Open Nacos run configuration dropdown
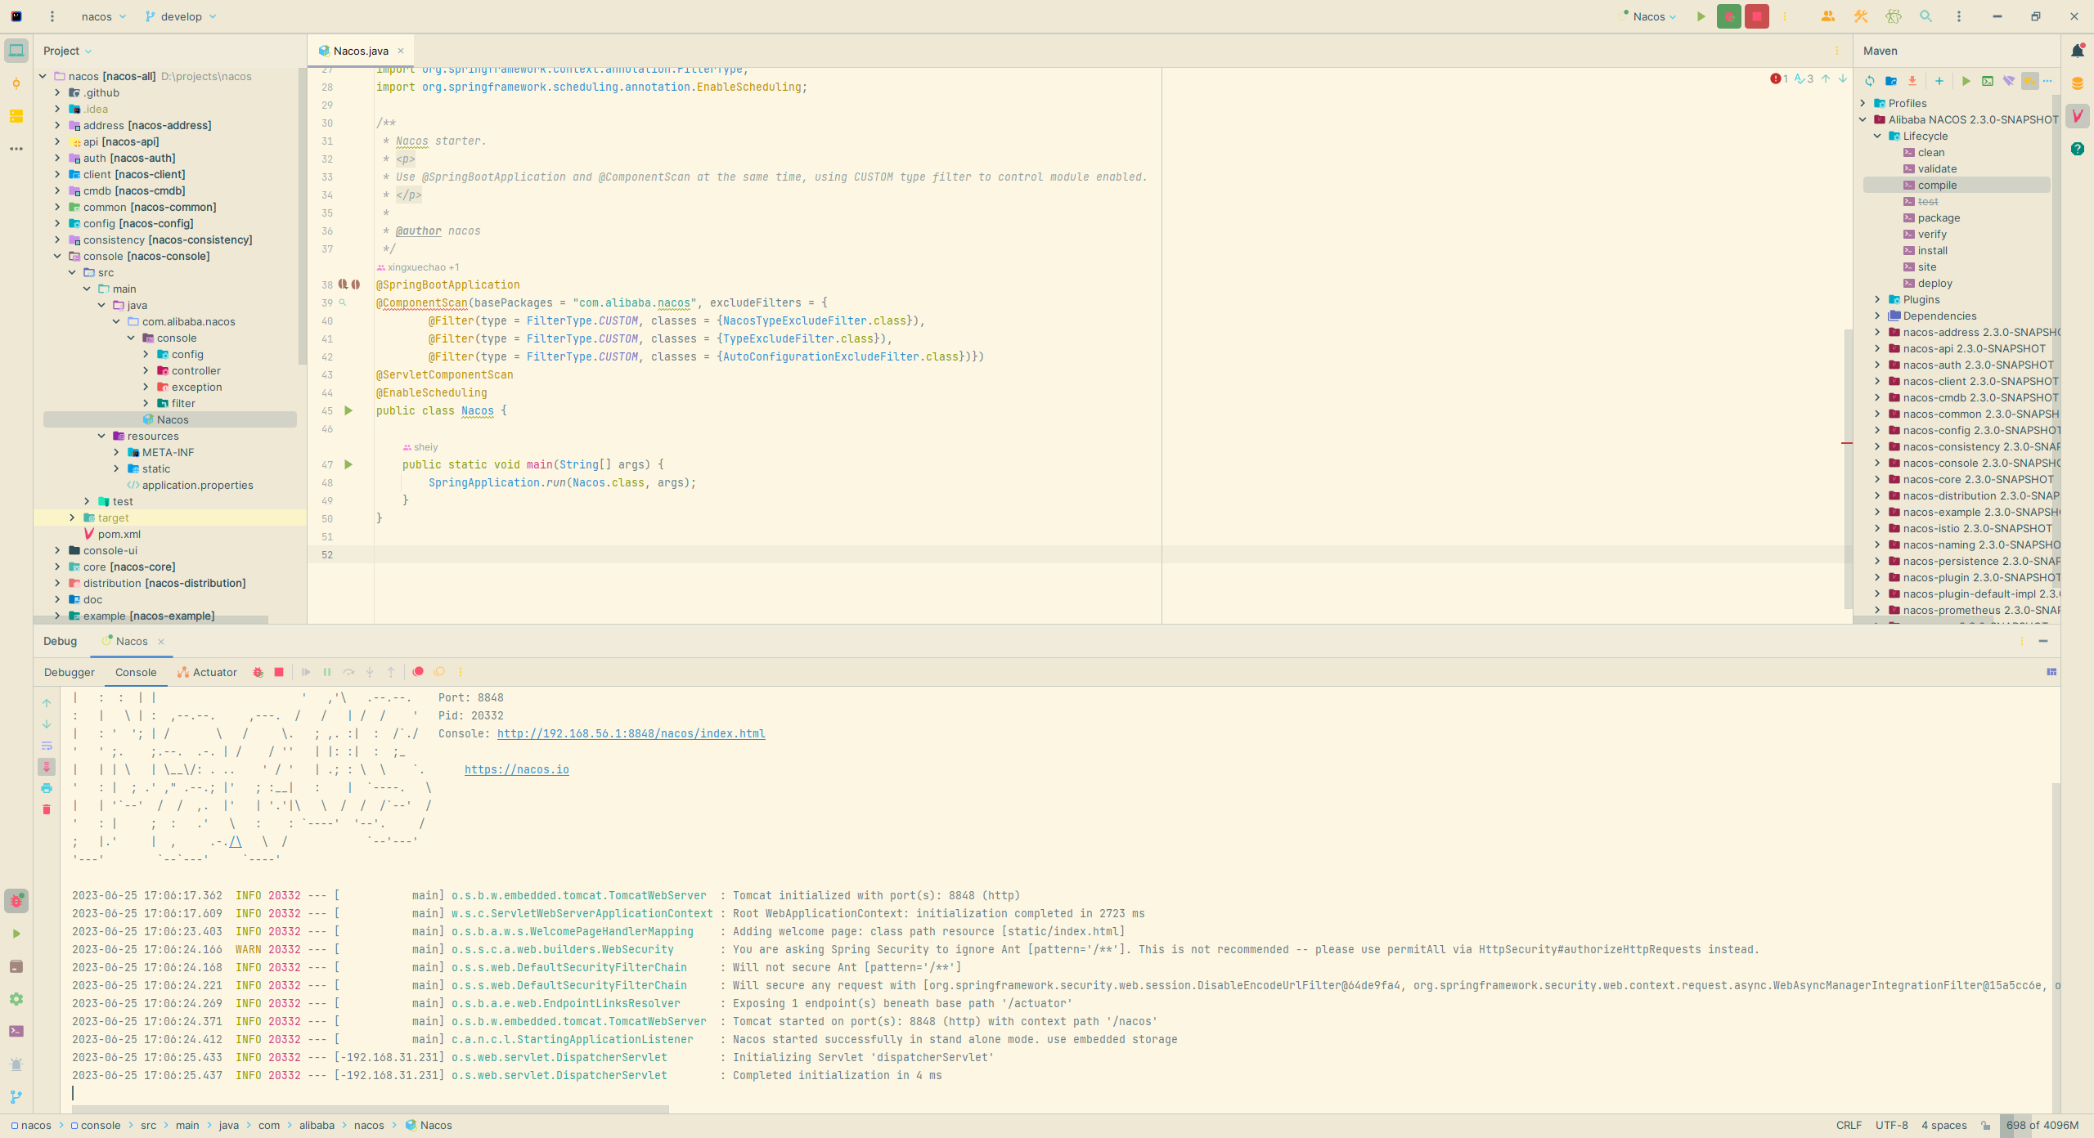 point(1649,16)
